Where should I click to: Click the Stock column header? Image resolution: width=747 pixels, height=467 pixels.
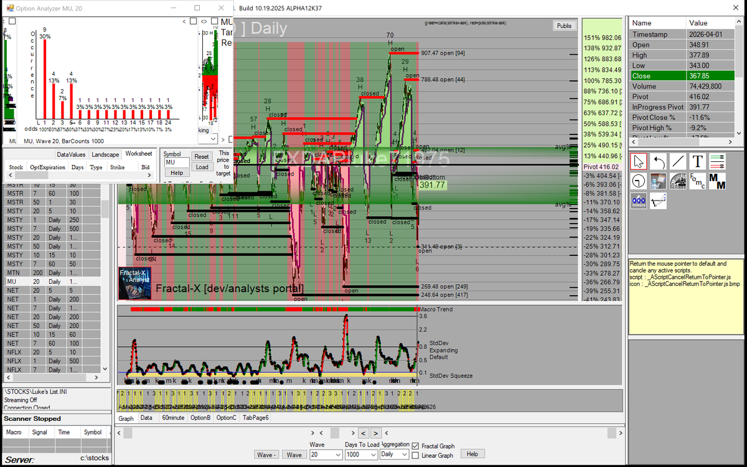16,167
